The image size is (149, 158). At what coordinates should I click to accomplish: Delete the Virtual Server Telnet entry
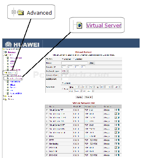[118, 132]
